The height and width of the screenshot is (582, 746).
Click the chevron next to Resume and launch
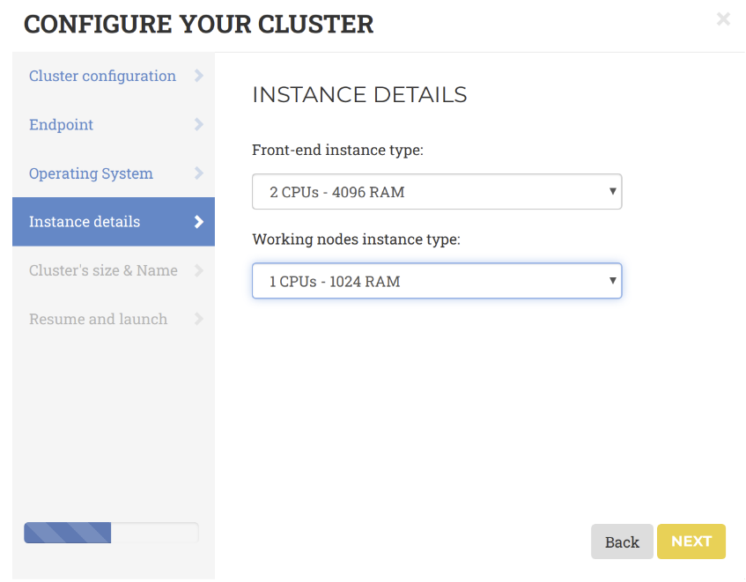tap(200, 319)
